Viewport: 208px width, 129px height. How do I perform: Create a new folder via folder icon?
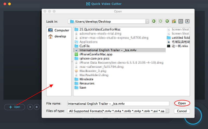[x=174, y=21]
